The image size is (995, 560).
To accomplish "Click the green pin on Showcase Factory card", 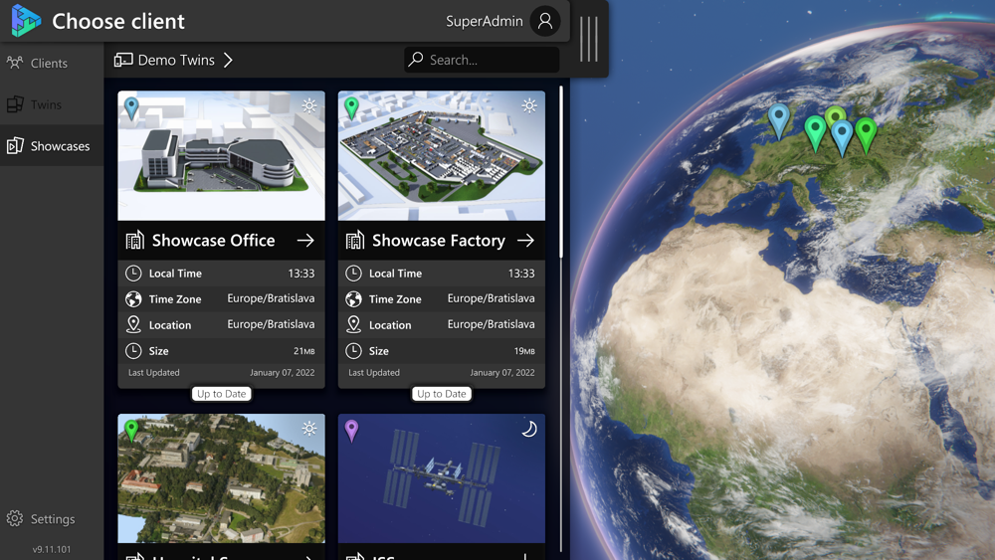I will coord(351,108).
